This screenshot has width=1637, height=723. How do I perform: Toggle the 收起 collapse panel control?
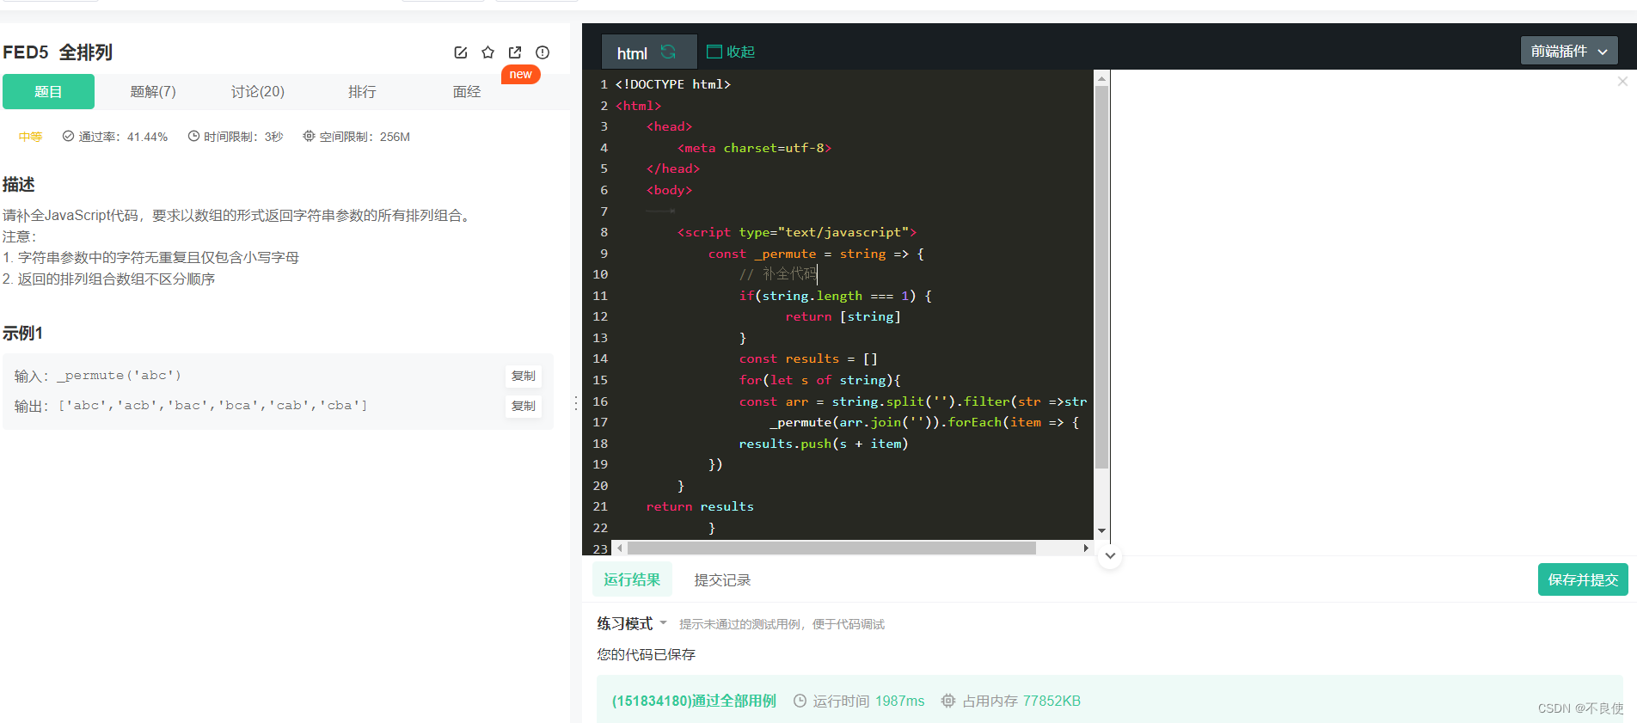731,52
